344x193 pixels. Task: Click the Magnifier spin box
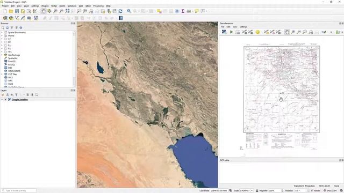click(276, 191)
